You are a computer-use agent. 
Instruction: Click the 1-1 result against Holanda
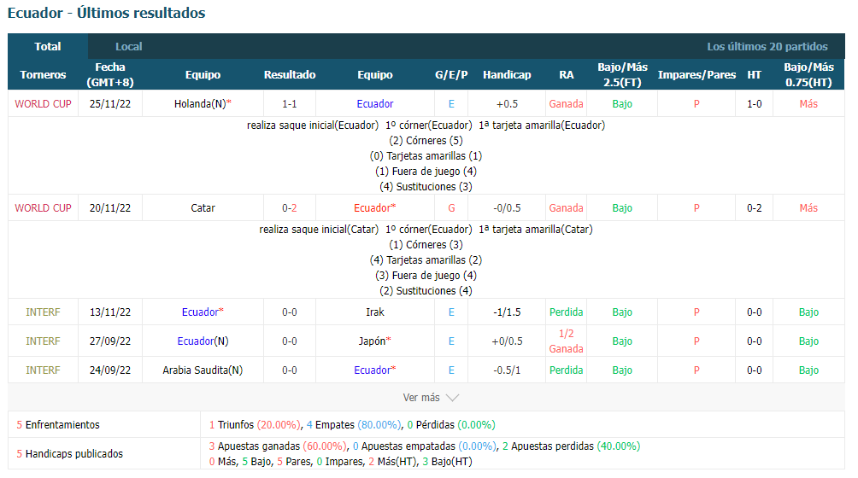click(x=290, y=104)
